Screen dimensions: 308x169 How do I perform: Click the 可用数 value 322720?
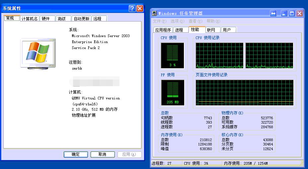[x=267, y=122]
